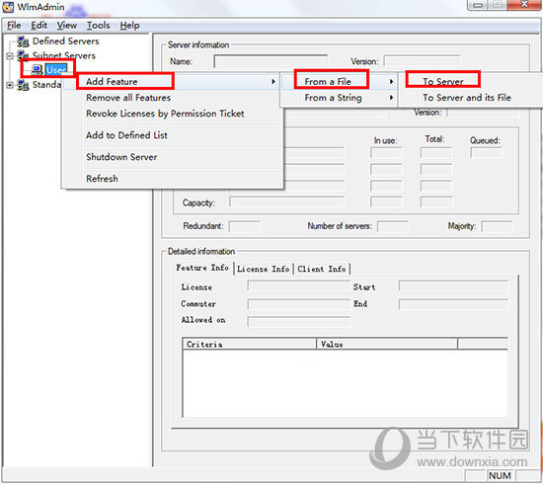Image resolution: width=543 pixels, height=484 pixels.
Task: Select the User server node
Action: pos(55,70)
